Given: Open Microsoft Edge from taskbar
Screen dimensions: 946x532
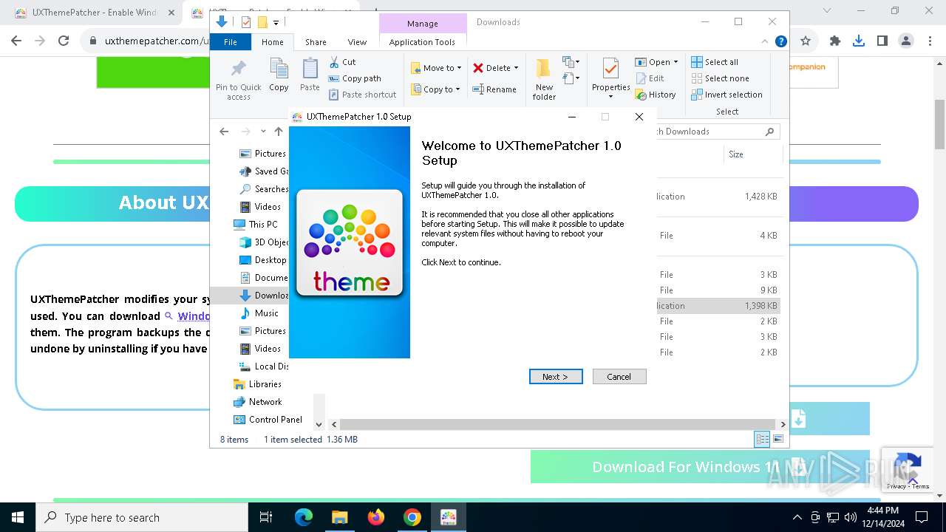Looking at the screenshot, I should (x=304, y=517).
